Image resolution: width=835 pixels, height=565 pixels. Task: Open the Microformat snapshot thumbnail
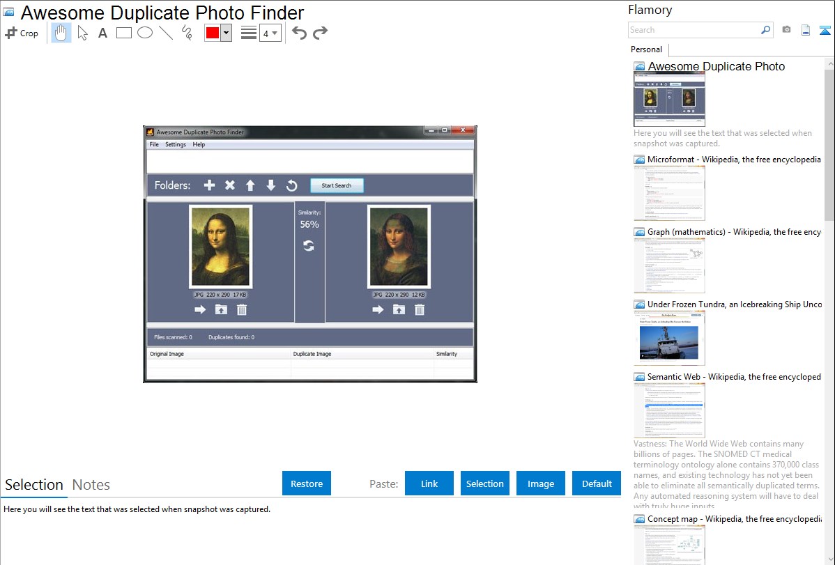pos(669,193)
